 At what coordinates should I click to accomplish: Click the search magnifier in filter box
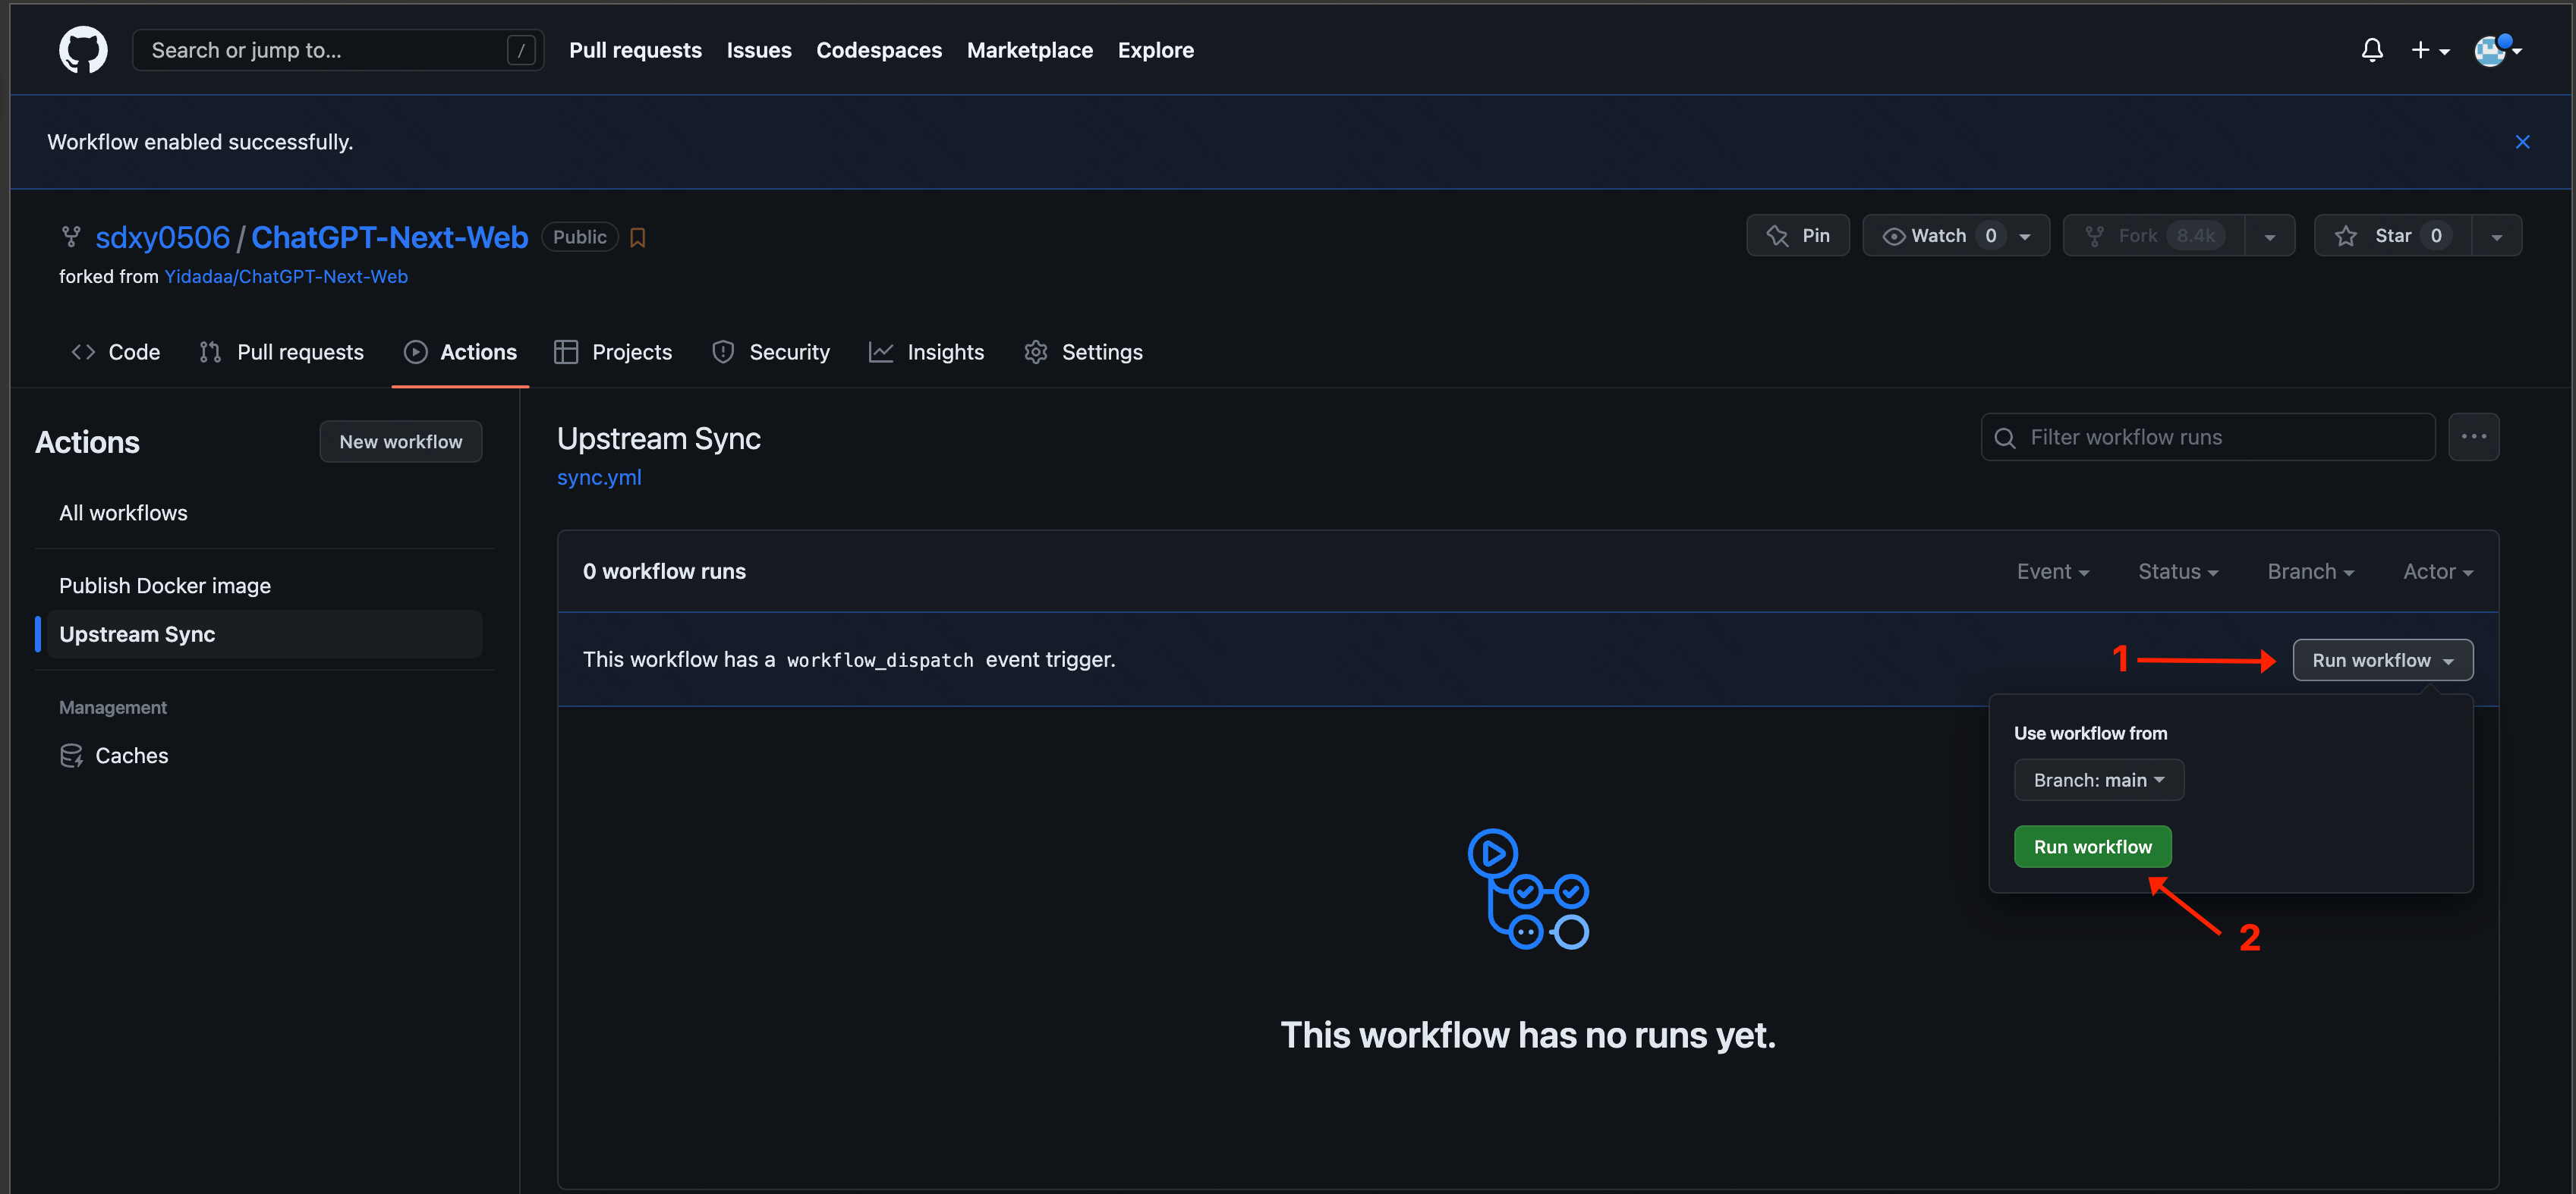[x=2004, y=438]
